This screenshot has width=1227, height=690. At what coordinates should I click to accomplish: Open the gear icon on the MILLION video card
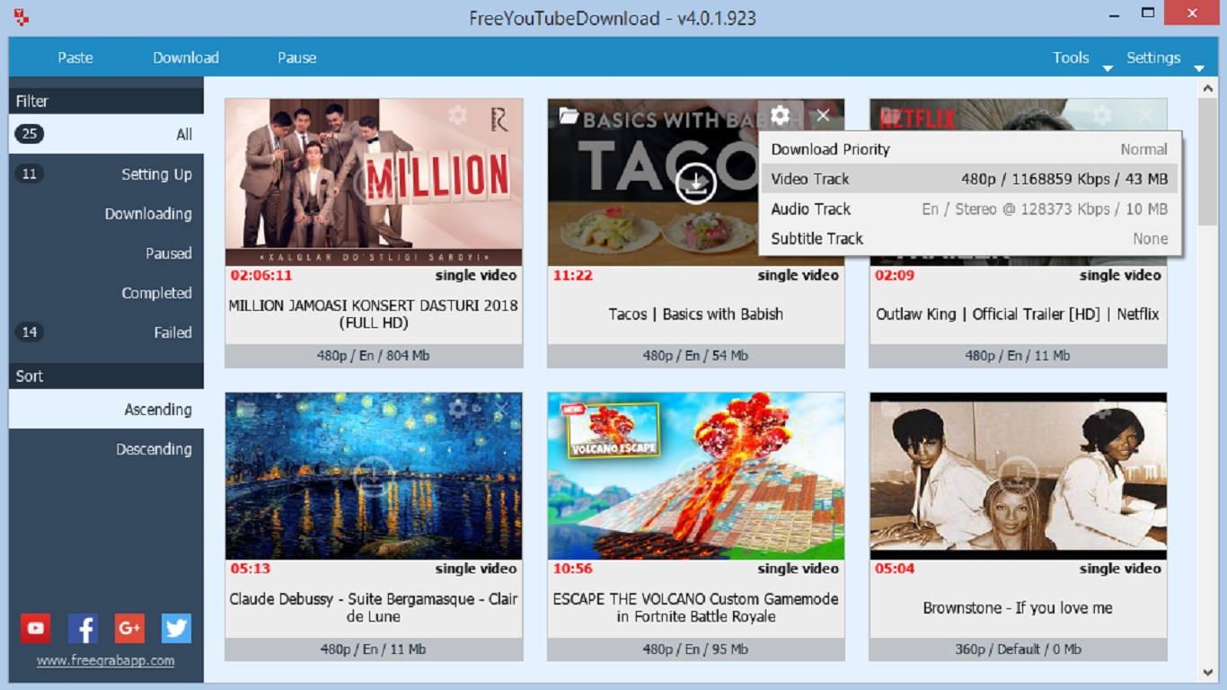pos(457,115)
